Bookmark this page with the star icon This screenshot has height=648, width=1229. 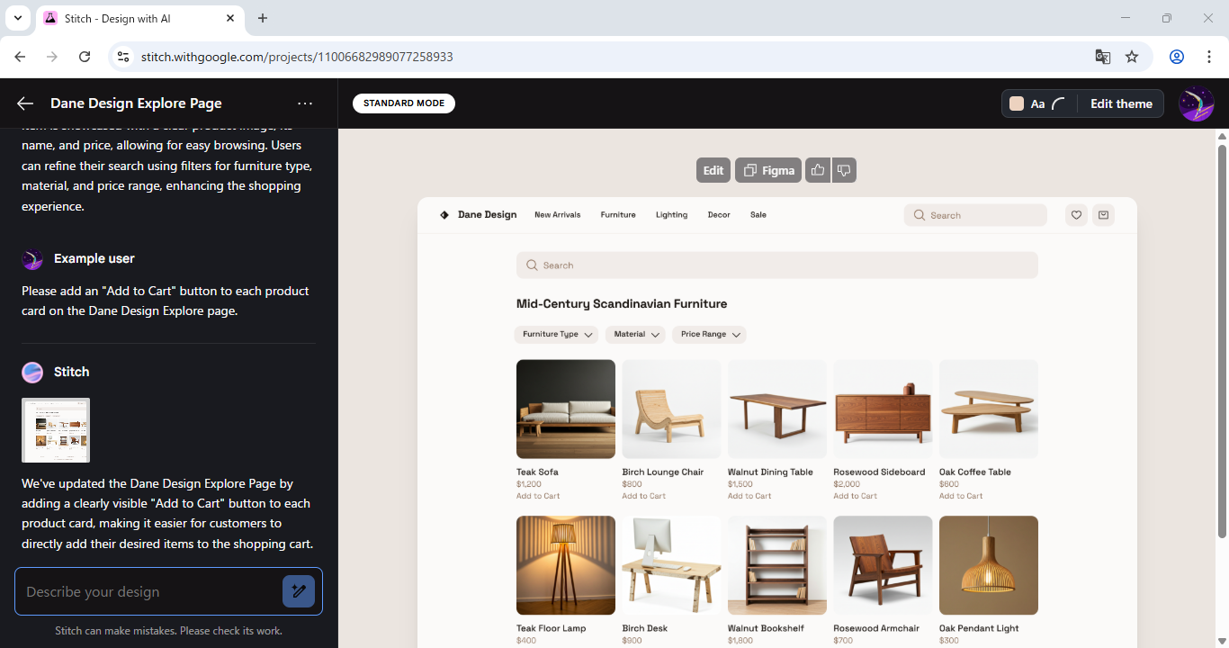[x=1132, y=57]
